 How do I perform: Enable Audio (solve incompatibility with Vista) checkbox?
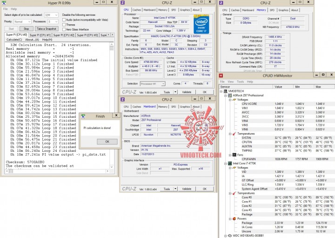click(64, 20)
